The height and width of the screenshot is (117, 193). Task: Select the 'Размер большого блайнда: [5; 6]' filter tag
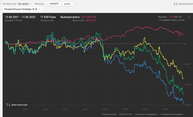tap(21, 9)
